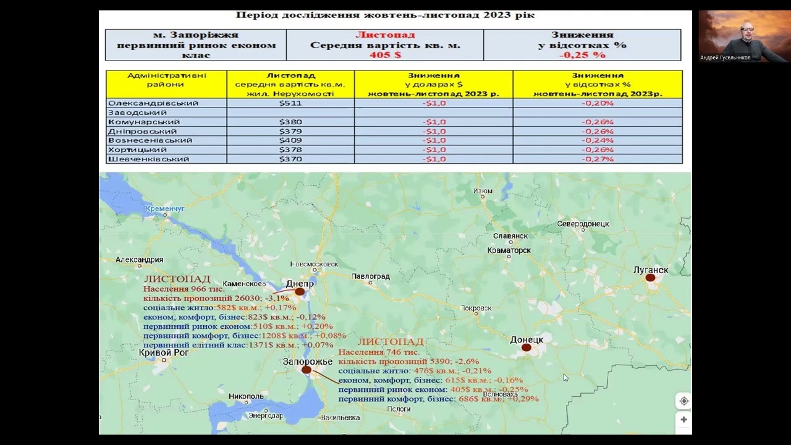791x445 pixels.
Task: Click кількість пропозицій 5390 line
Action: click(x=409, y=361)
